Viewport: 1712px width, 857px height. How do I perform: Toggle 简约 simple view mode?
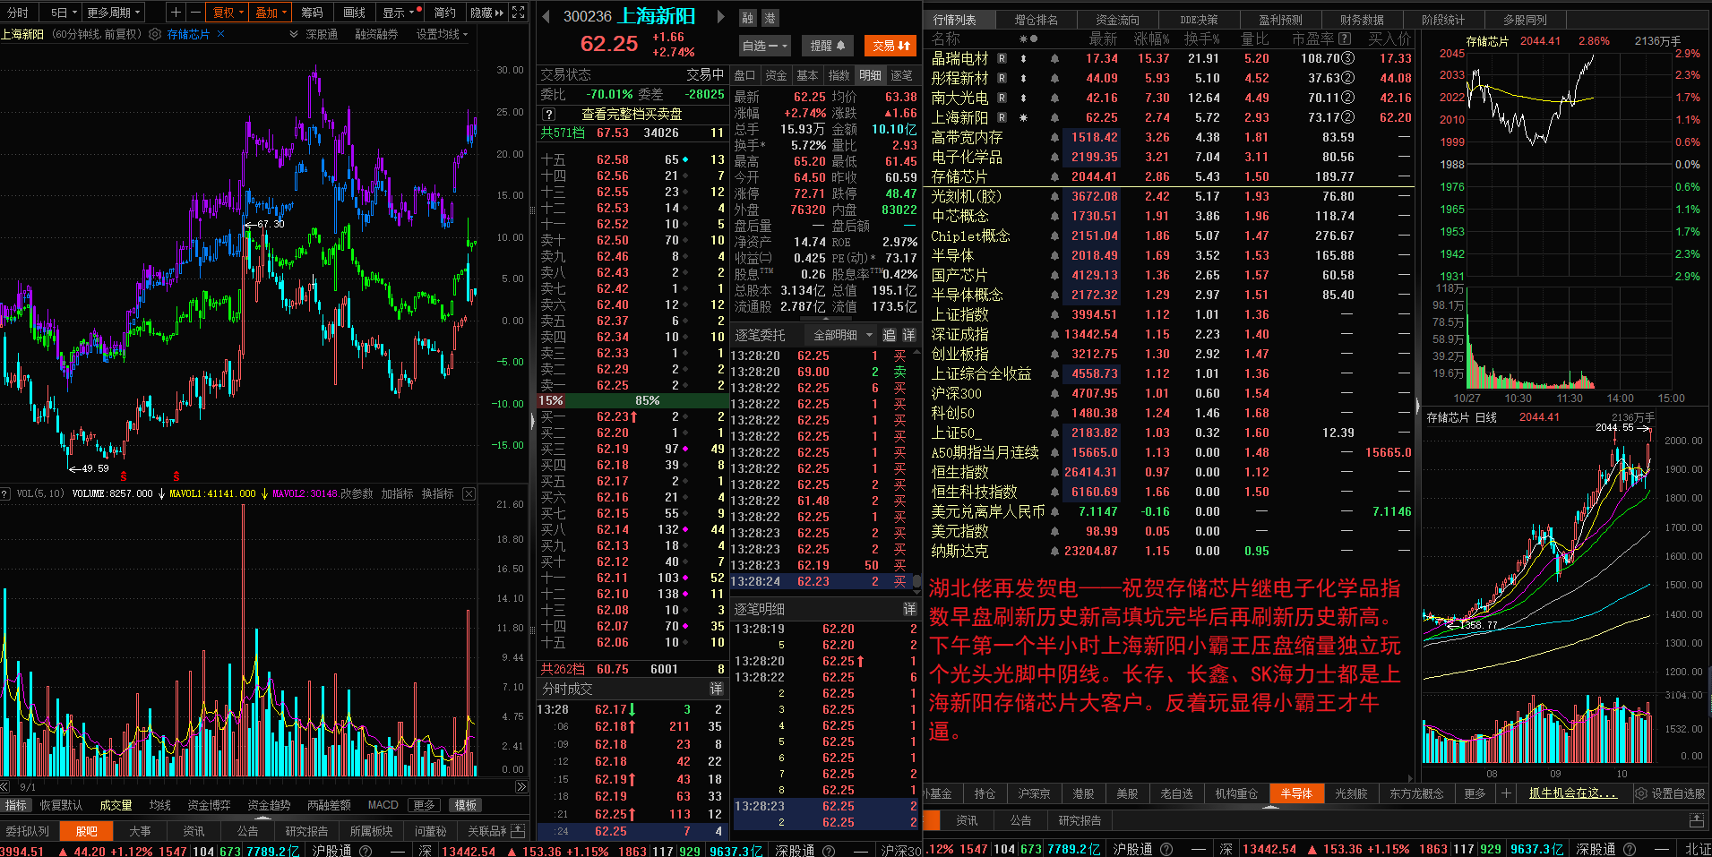(x=444, y=13)
